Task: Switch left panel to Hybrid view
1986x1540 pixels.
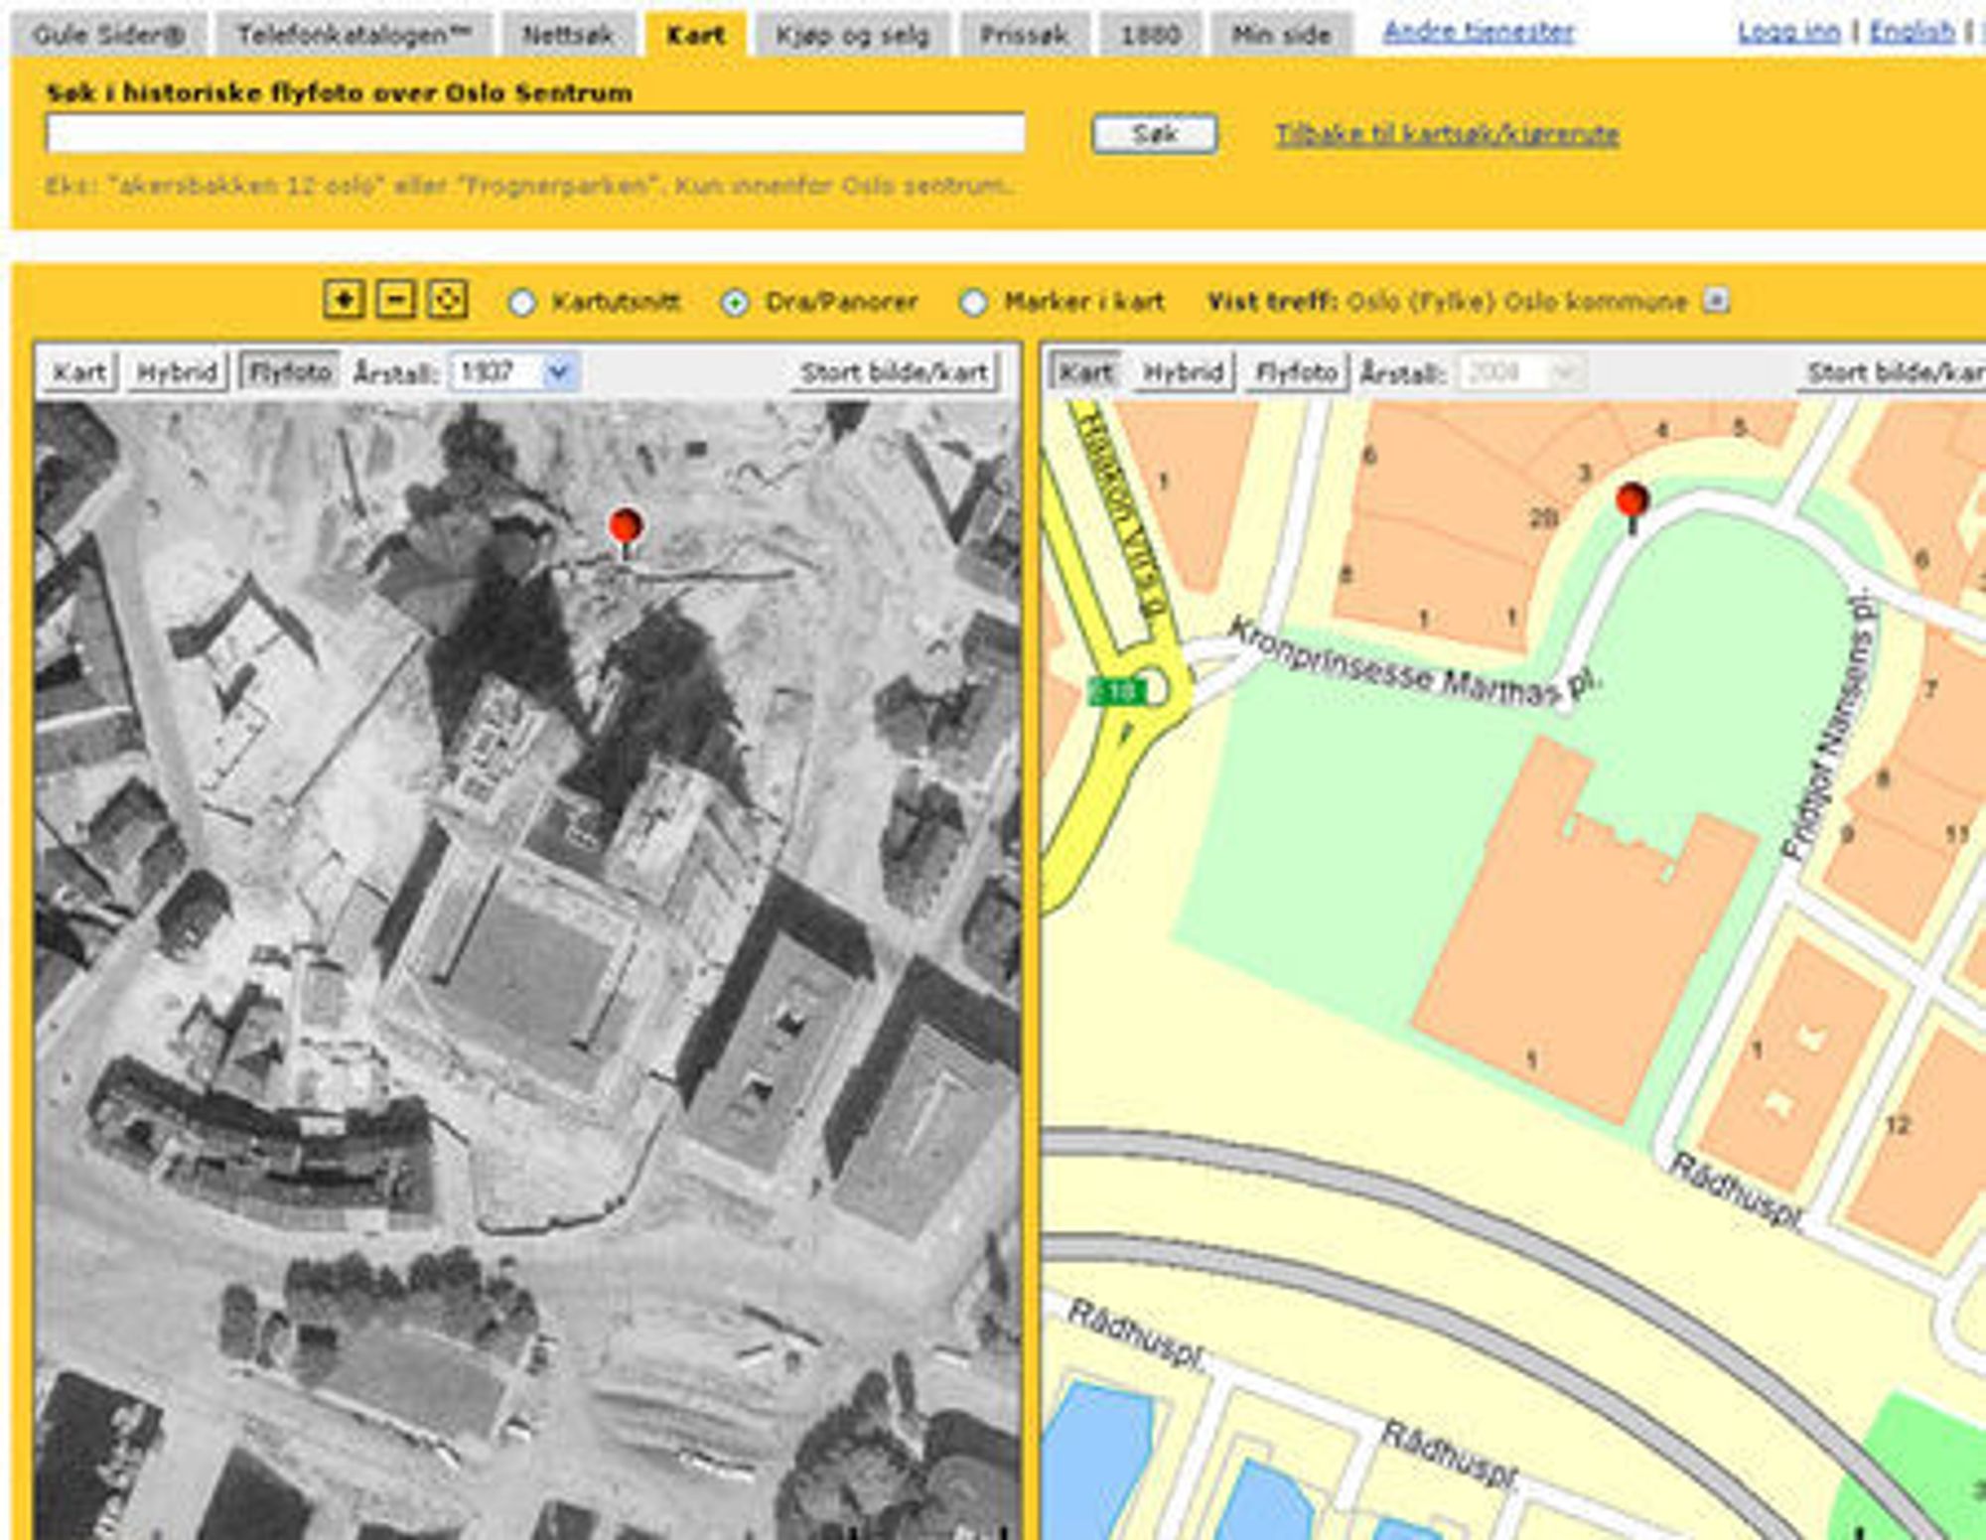Action: [x=178, y=373]
